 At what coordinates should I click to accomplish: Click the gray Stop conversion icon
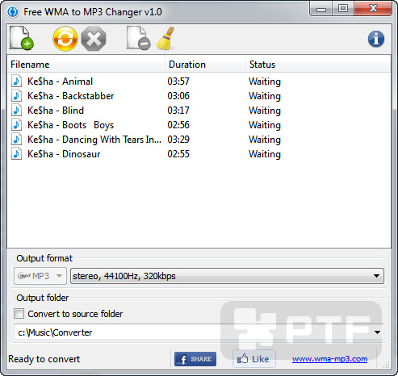click(94, 39)
